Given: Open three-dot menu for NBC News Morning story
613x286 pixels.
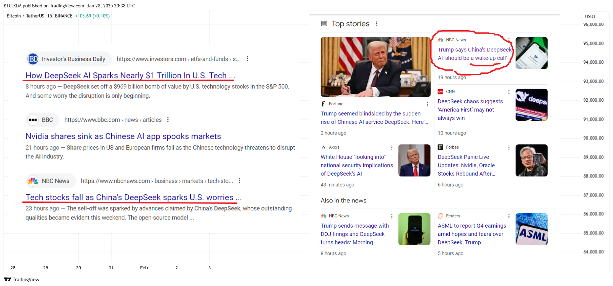Looking at the screenshot, I should click(x=392, y=217).
